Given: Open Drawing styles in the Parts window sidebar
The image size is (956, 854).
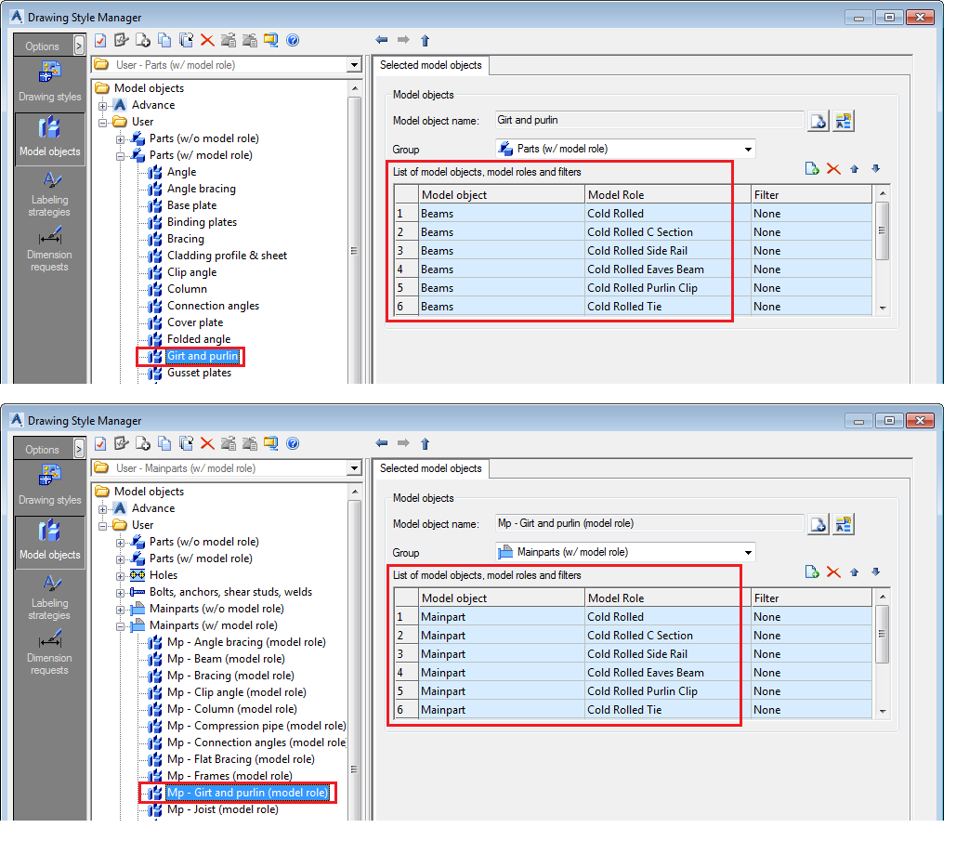Looking at the screenshot, I should coord(49,82).
